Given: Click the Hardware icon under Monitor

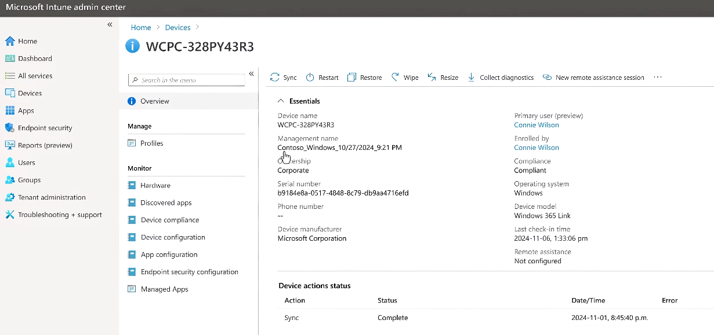Looking at the screenshot, I should tap(131, 186).
